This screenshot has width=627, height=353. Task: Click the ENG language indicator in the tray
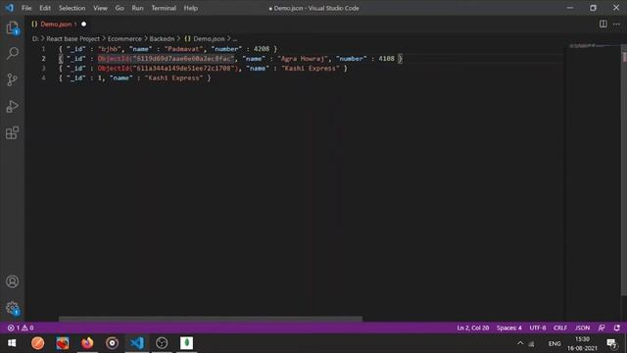[x=555, y=344]
